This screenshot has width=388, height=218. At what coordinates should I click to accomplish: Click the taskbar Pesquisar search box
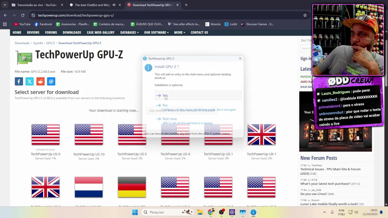pos(168,212)
